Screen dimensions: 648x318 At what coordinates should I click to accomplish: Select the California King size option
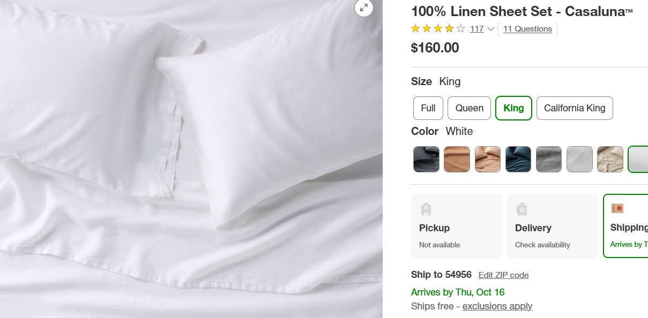pyautogui.click(x=575, y=108)
